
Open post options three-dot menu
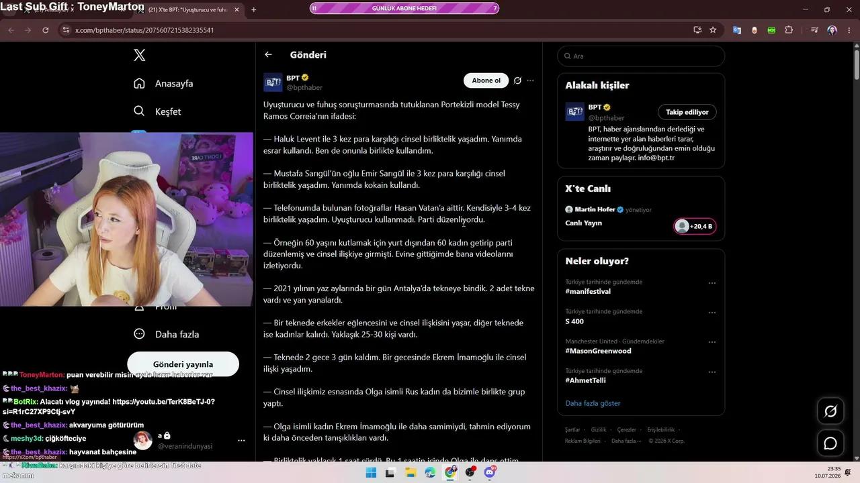coord(530,80)
